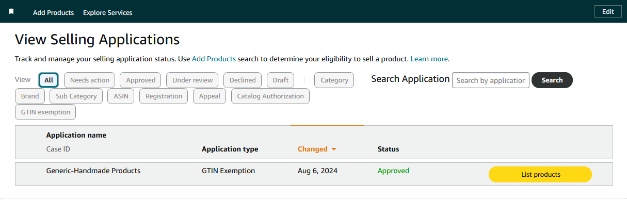Image resolution: width=627 pixels, height=203 pixels.
Task: Sort by the Changed column header
Action: click(313, 149)
